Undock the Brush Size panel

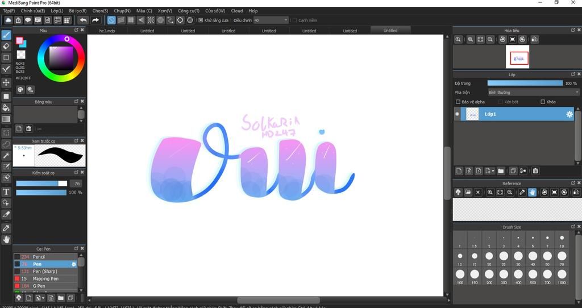(x=573, y=226)
